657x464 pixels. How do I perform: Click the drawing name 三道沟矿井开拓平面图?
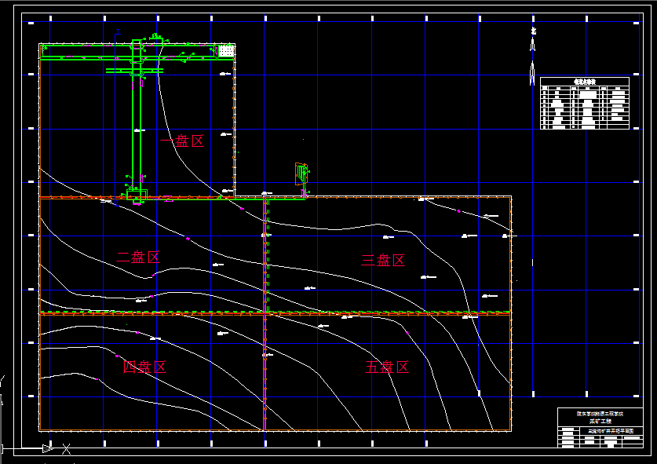pos(611,431)
